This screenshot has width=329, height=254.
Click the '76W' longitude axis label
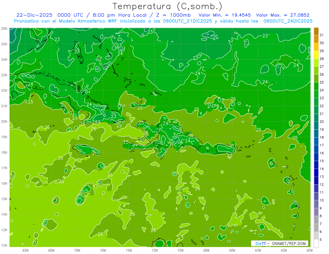pyautogui.click(x=103, y=250)
